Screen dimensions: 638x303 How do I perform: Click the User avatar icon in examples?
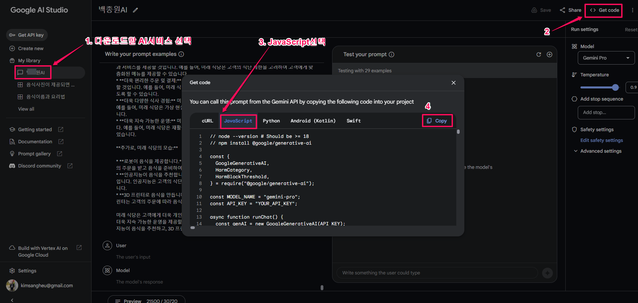point(107,245)
